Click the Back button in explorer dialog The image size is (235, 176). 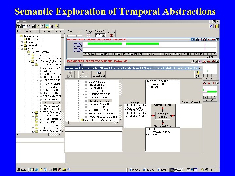pos(70,74)
